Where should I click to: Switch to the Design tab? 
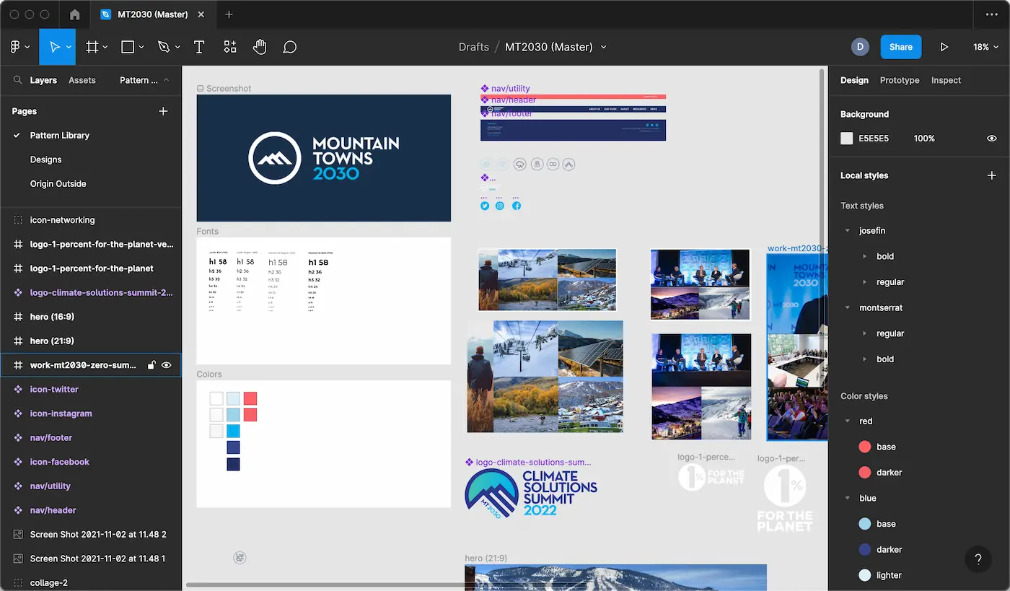pos(854,80)
